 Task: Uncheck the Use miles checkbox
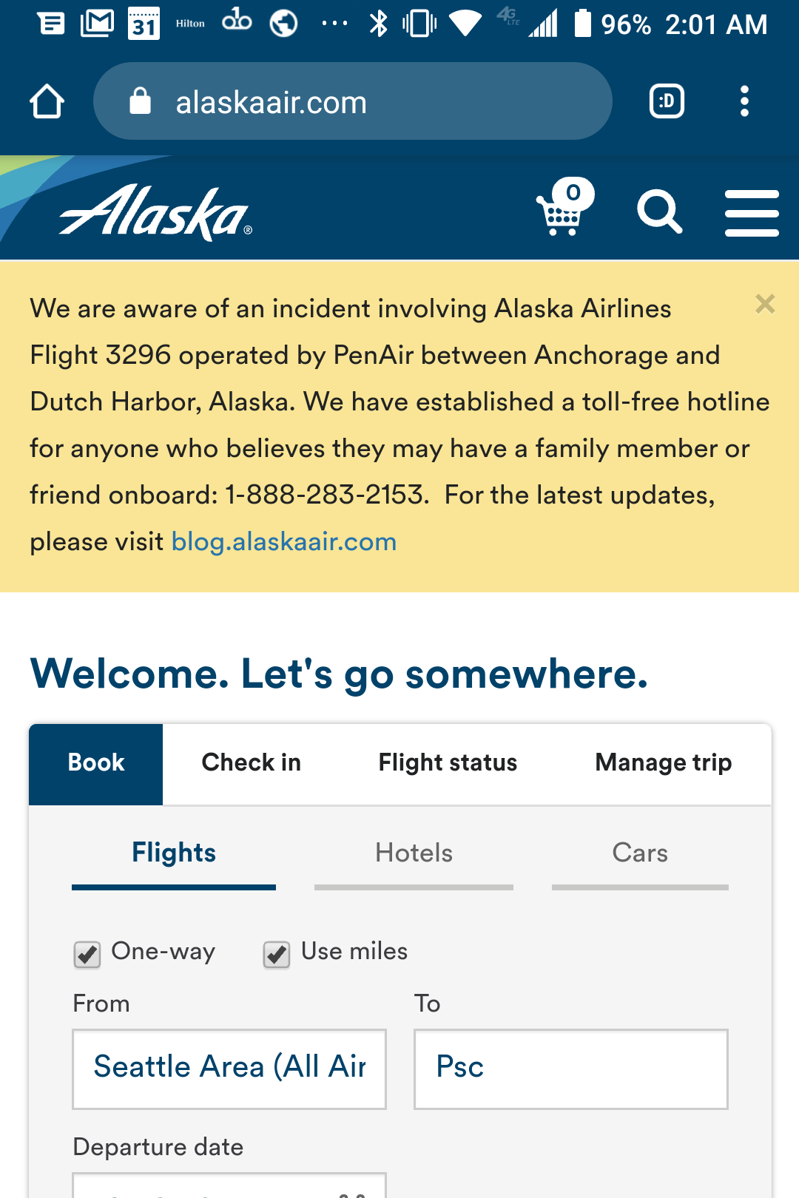point(277,954)
